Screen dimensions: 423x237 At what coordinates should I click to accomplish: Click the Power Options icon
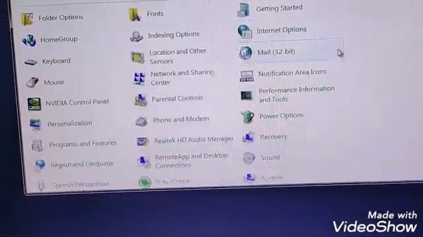click(x=248, y=117)
